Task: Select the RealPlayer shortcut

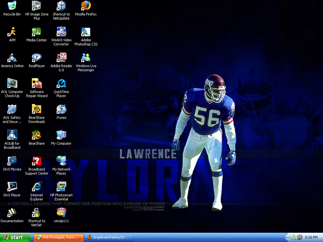Action: [37, 58]
